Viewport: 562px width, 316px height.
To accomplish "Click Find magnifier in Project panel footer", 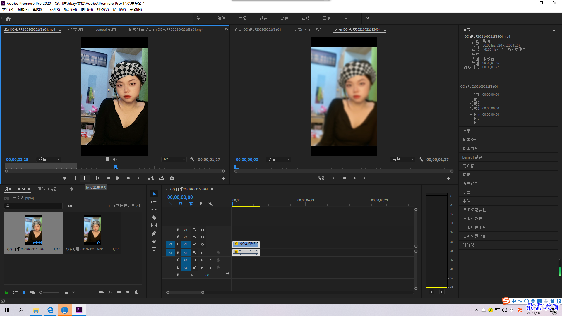I will point(110,292).
